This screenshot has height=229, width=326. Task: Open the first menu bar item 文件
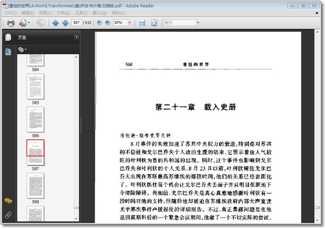coord(10,13)
